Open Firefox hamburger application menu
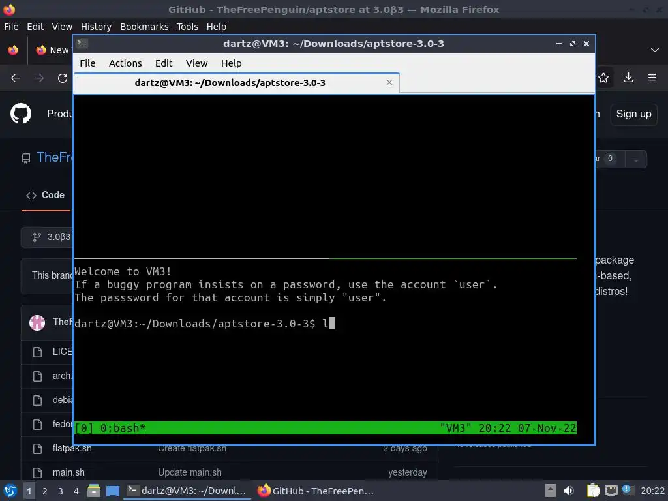668x501 pixels. pos(652,78)
